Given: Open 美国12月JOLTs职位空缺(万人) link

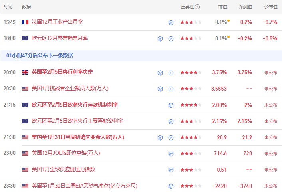Looking at the screenshot, I should 66,153.
